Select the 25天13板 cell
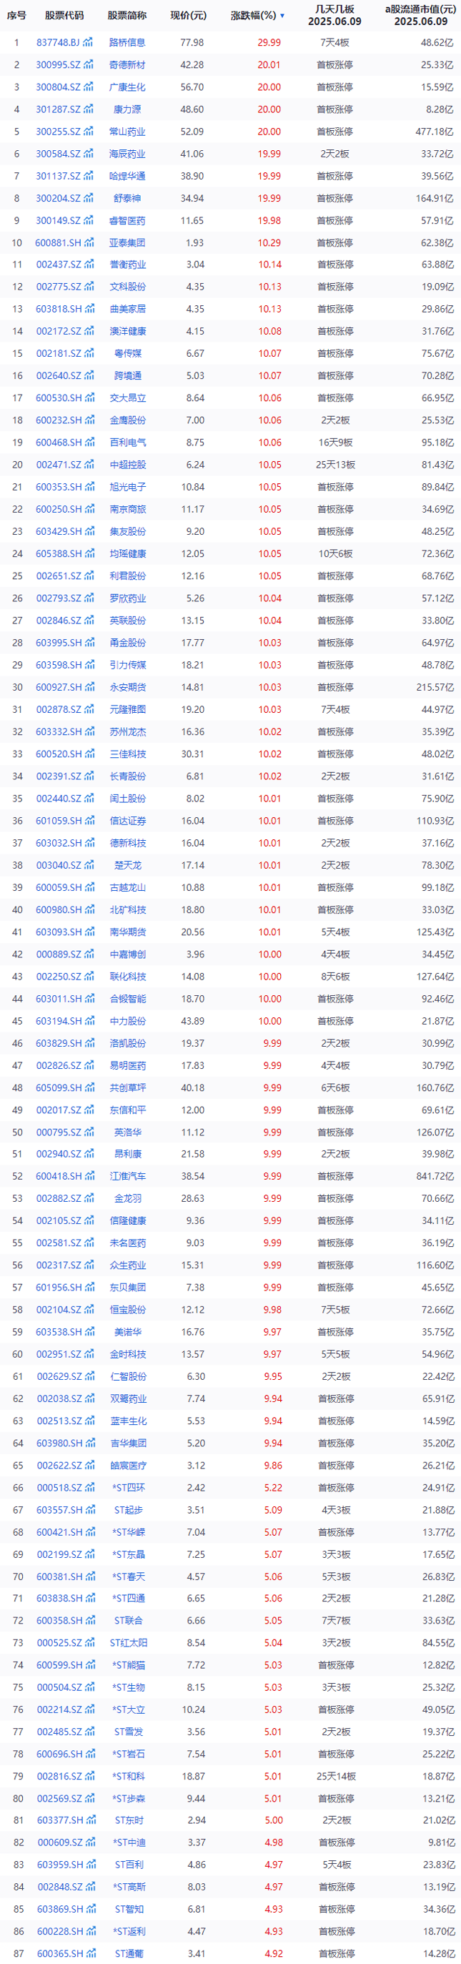Viewport: 461px width, 1964px height. point(336,464)
